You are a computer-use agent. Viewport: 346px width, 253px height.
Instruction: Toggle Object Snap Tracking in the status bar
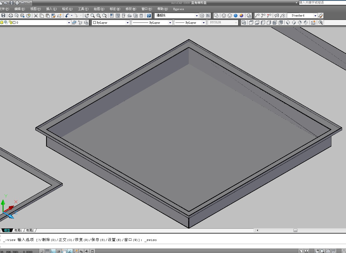pos(70,251)
